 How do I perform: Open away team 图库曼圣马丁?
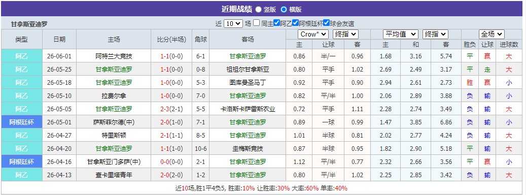[248, 83]
